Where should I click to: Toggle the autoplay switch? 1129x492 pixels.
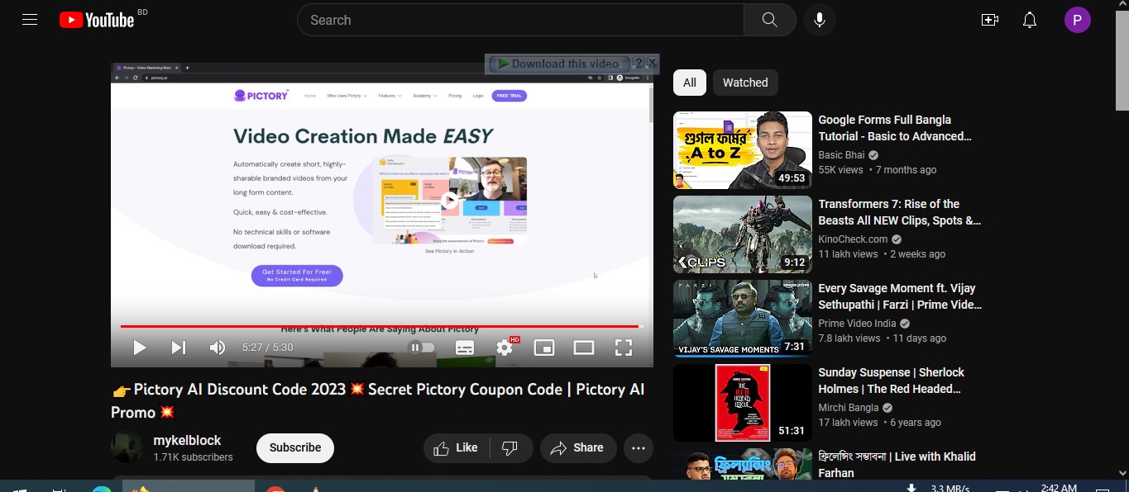(x=422, y=348)
